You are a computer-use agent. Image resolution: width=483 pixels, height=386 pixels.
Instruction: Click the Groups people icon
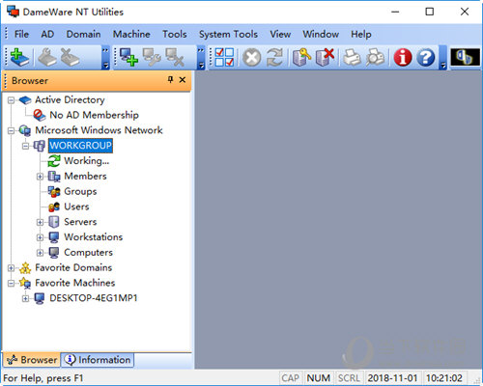pos(54,191)
